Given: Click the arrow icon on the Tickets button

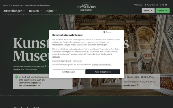Looking at the screenshot, I should 166,11.
